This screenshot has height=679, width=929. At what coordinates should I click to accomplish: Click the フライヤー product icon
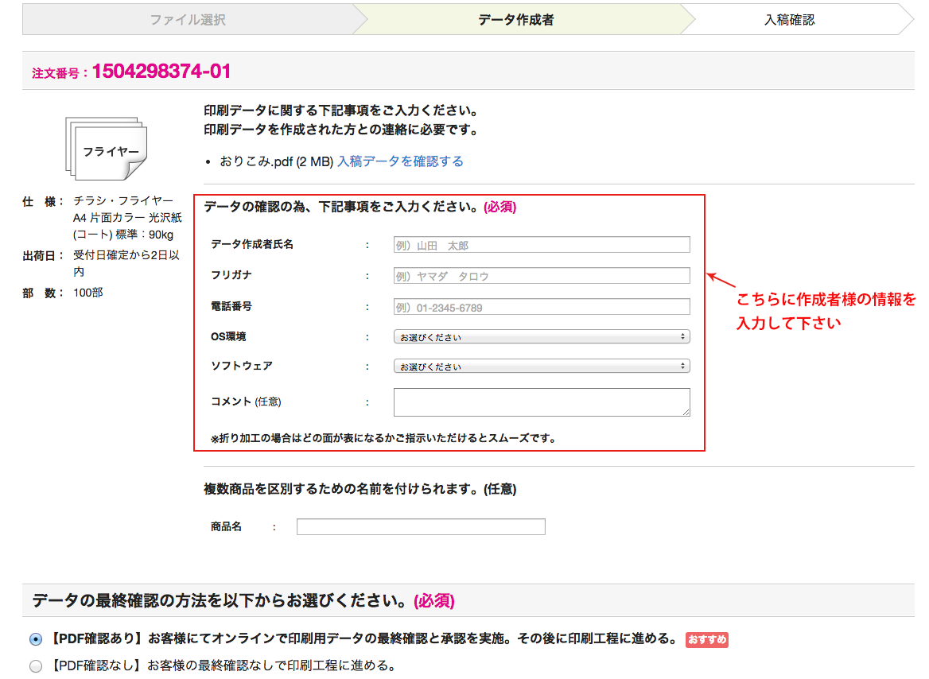107,149
